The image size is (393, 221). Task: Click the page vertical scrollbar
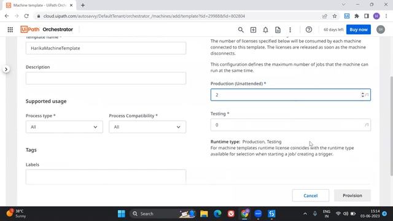391,125
